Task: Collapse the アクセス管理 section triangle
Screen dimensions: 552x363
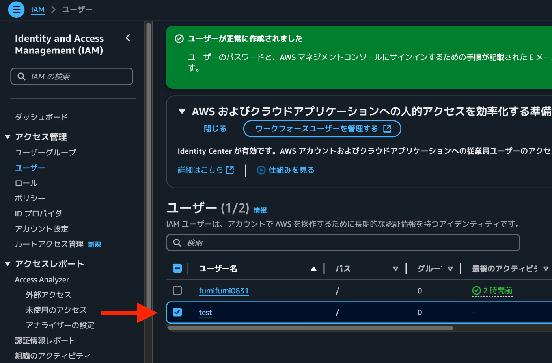Action: pyautogui.click(x=7, y=137)
